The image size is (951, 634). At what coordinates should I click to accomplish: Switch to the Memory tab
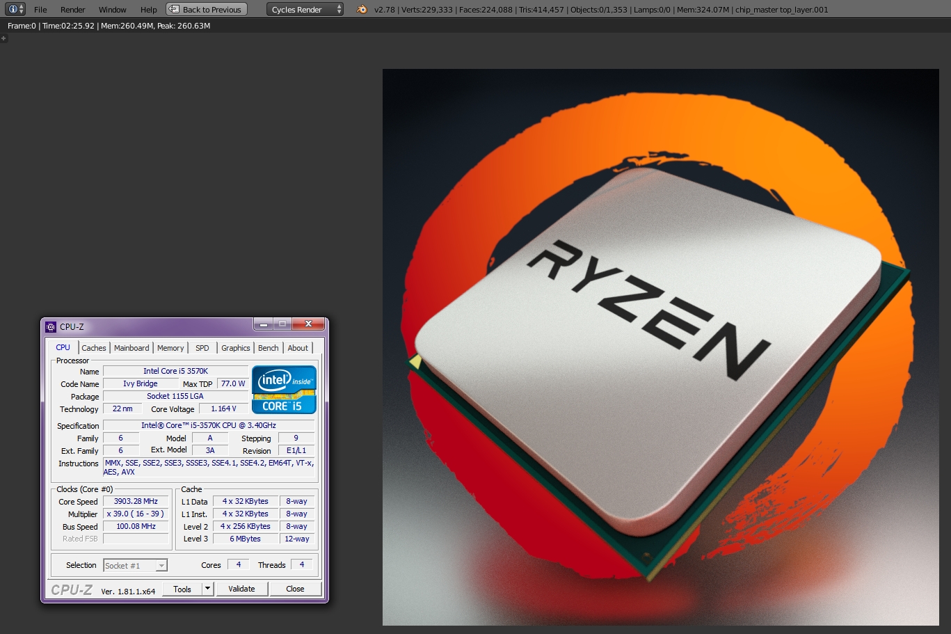pos(170,348)
